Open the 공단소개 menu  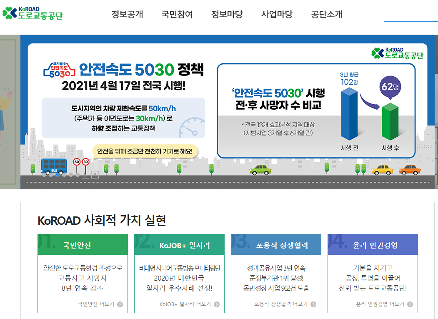pos(327,14)
